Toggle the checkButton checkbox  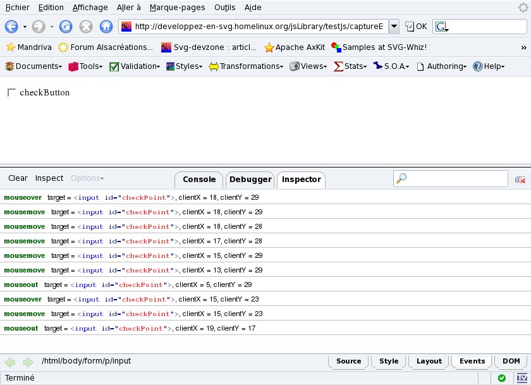tap(11, 92)
